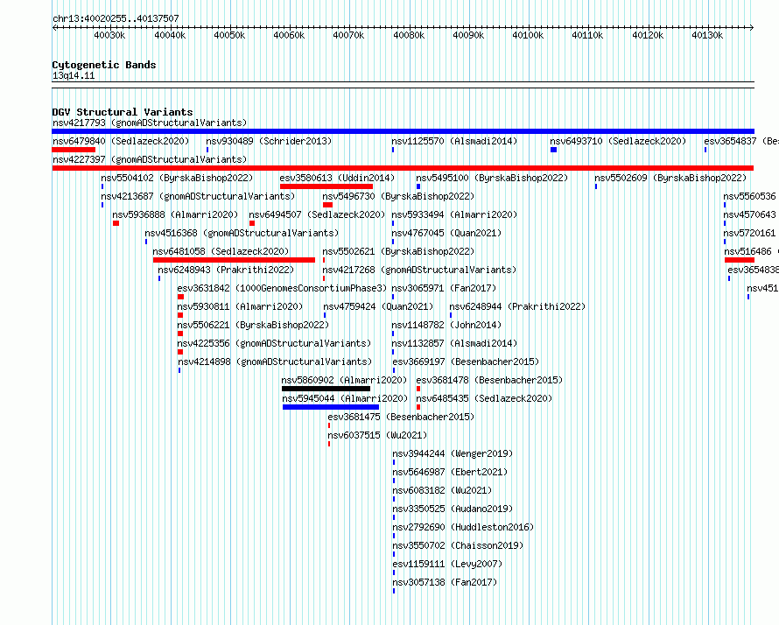This screenshot has width=779, height=625.
Task: Open nsv4213687 gnomAD variant label
Action: (198, 196)
